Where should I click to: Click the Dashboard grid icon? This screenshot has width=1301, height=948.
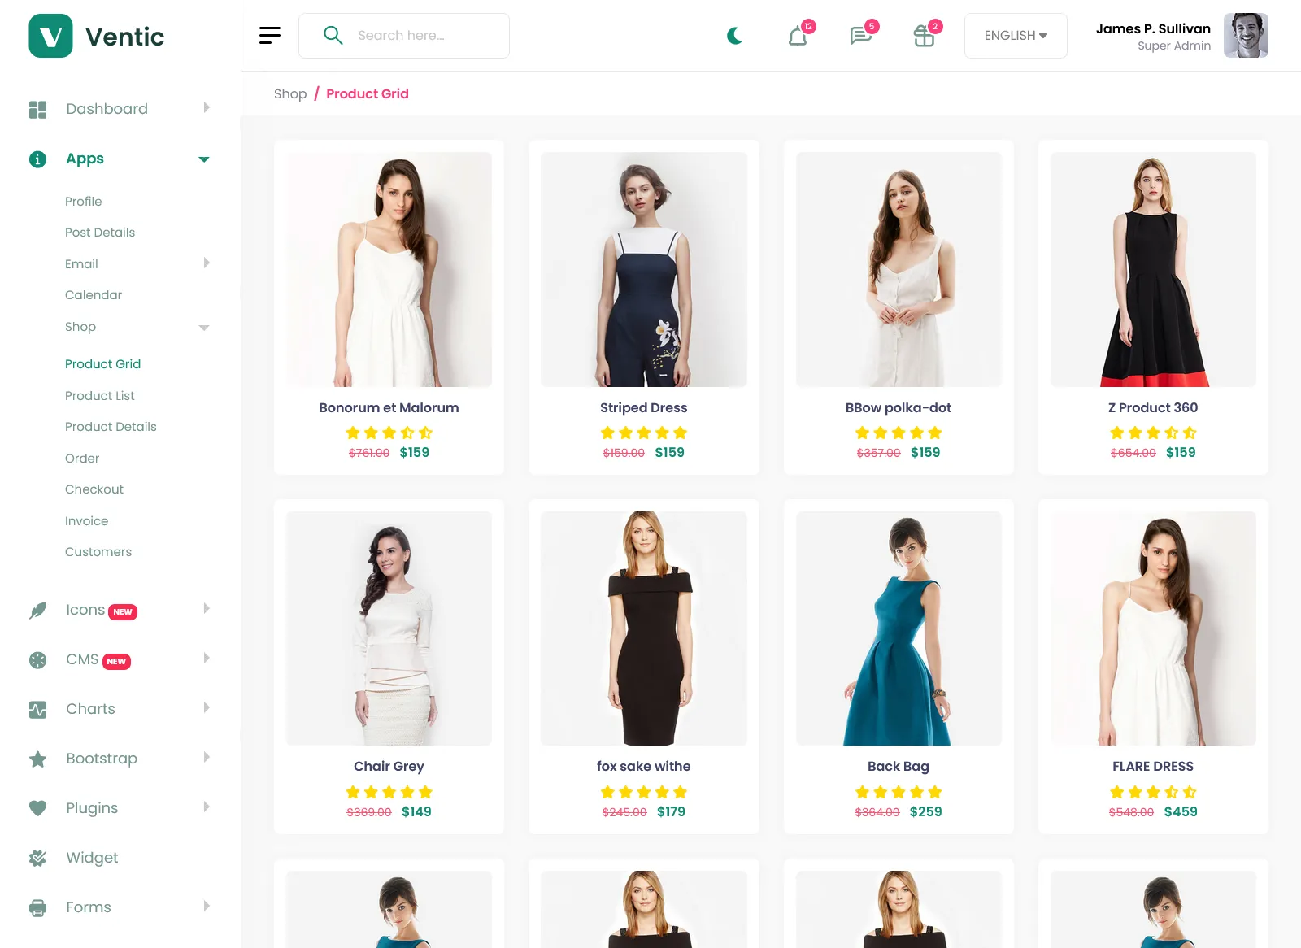click(x=37, y=109)
